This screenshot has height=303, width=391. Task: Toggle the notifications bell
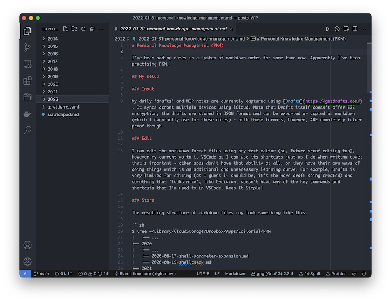coord(364,274)
